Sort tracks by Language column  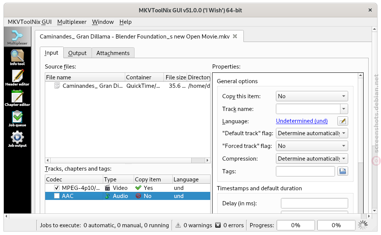coord(191,180)
